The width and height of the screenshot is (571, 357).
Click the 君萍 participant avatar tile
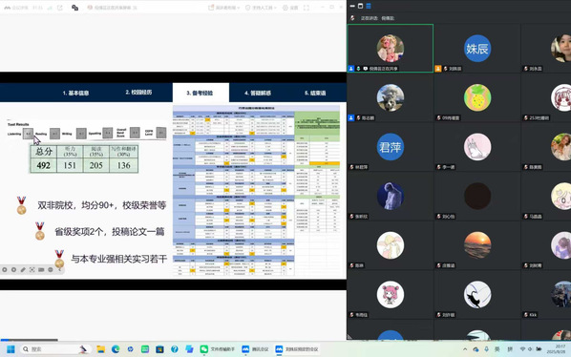click(x=390, y=147)
